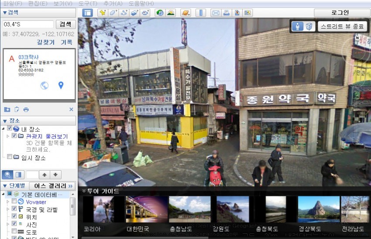Select the Add Path tool
The width and height of the screenshot is (371, 239).
coord(124,13)
